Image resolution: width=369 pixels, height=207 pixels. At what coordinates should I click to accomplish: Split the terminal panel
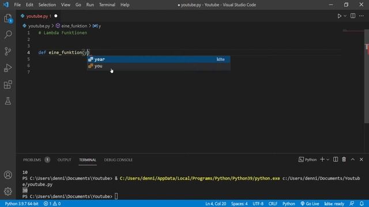coord(336,159)
